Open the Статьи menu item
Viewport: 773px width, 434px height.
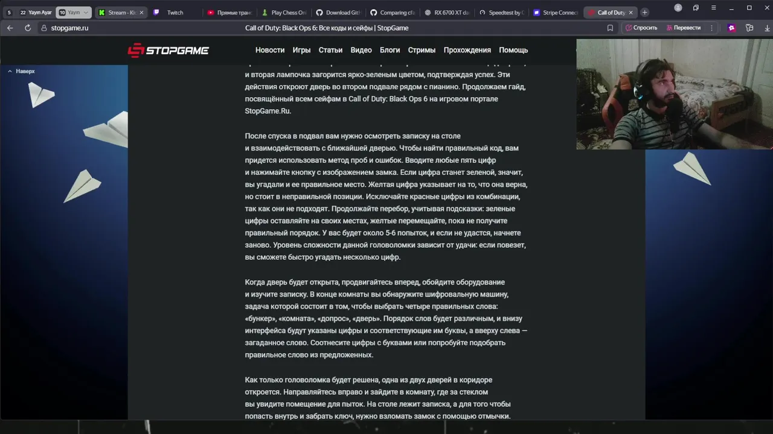click(x=330, y=50)
